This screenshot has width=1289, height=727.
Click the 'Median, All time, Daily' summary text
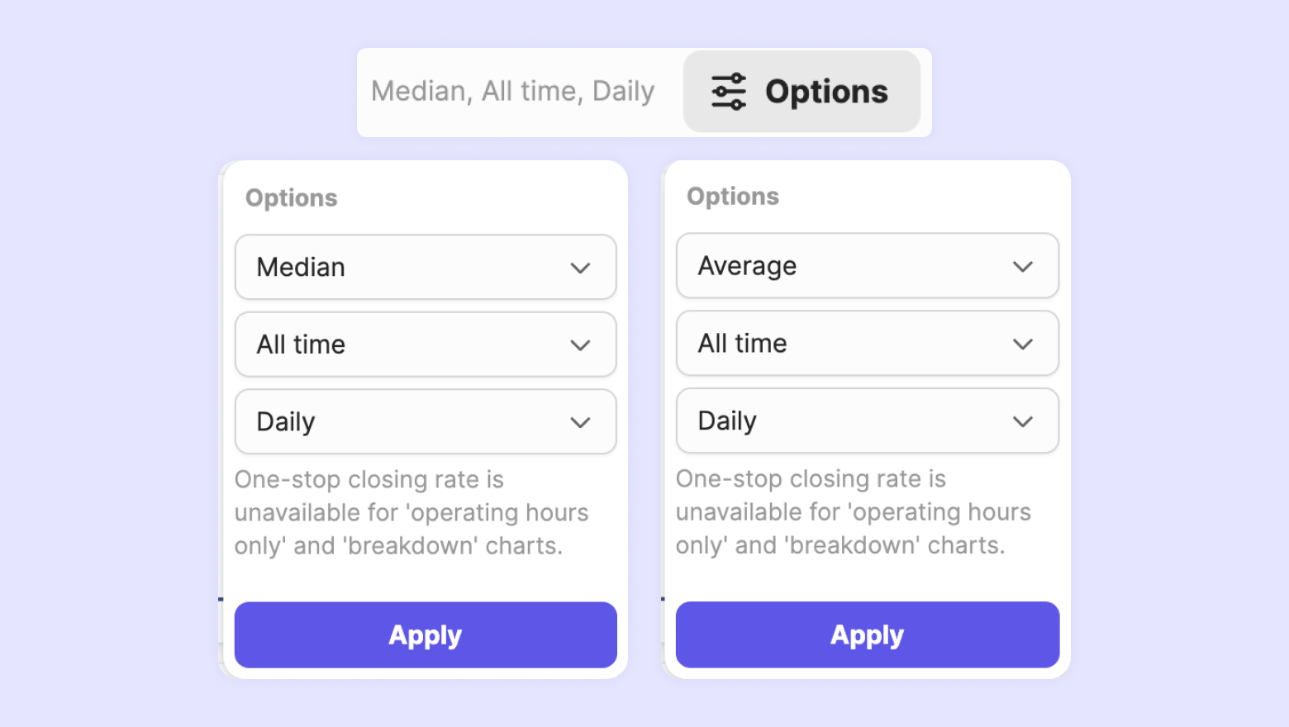tap(512, 91)
